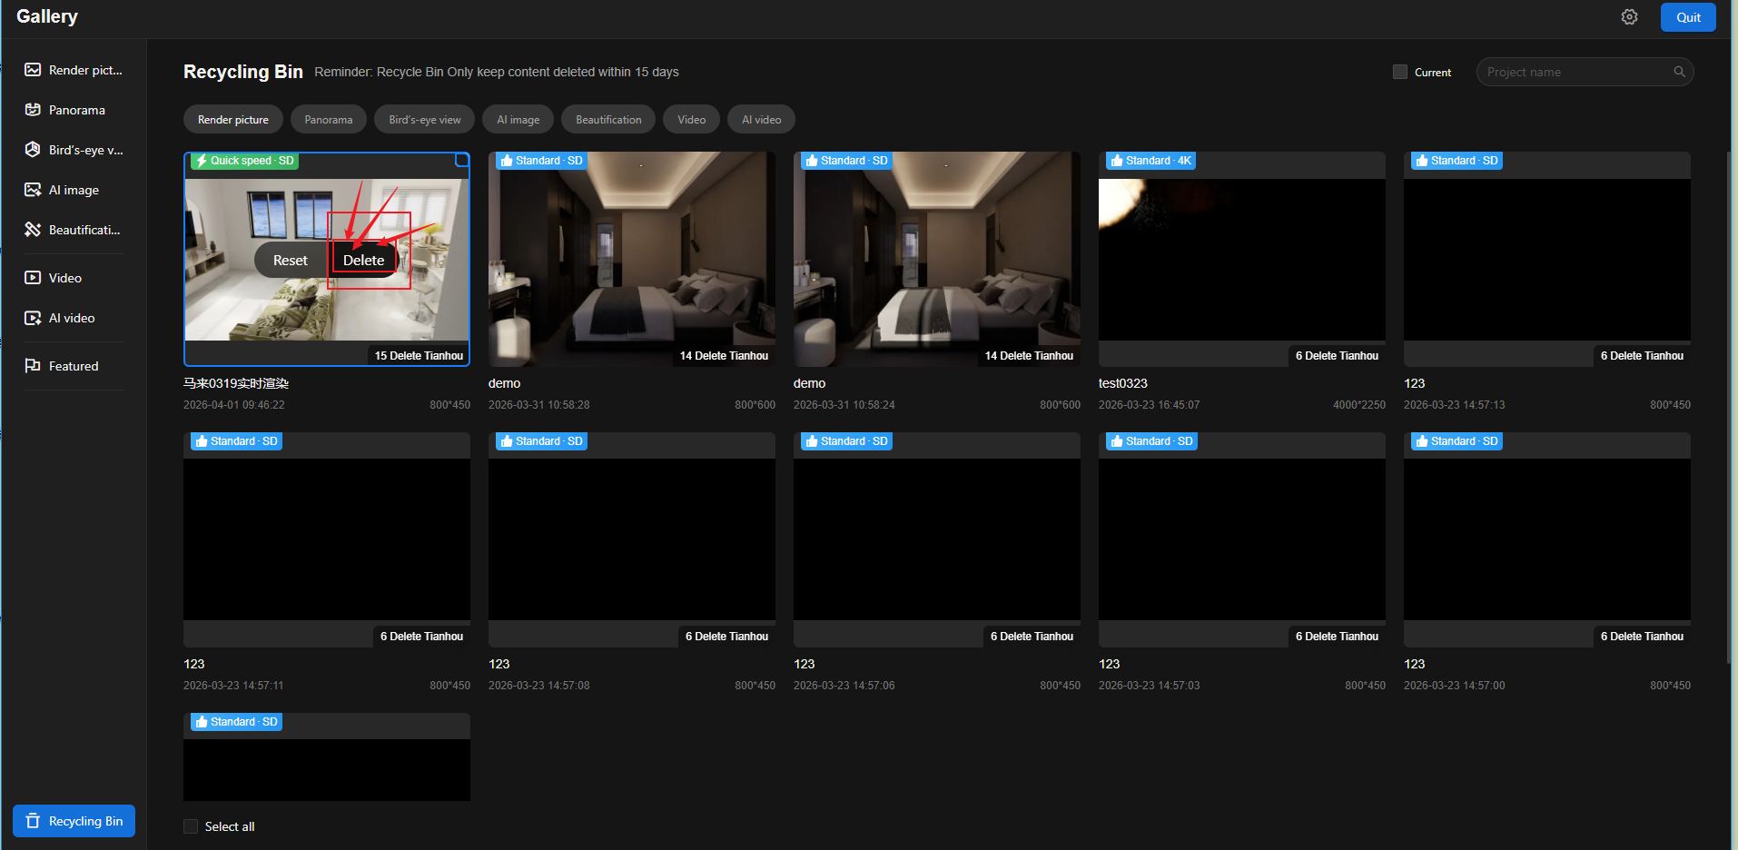
Task: Enable the Current checkbox
Action: (1399, 72)
